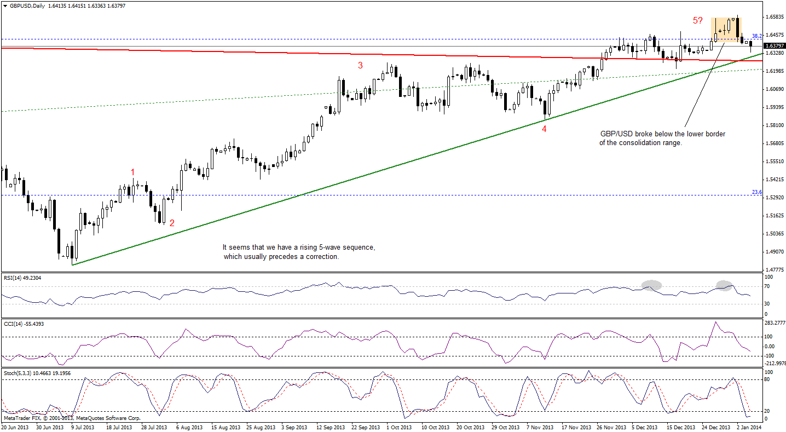Click the 1.51625 price axis label
Screen dimensions: 786x432
click(775, 216)
